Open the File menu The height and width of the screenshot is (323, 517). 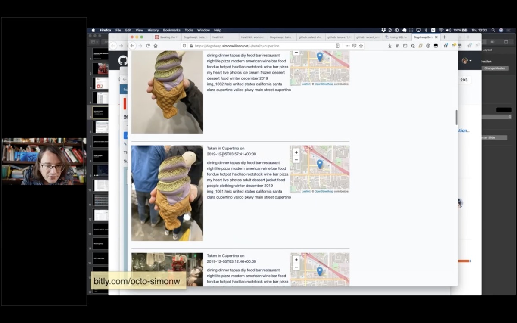pos(118,30)
